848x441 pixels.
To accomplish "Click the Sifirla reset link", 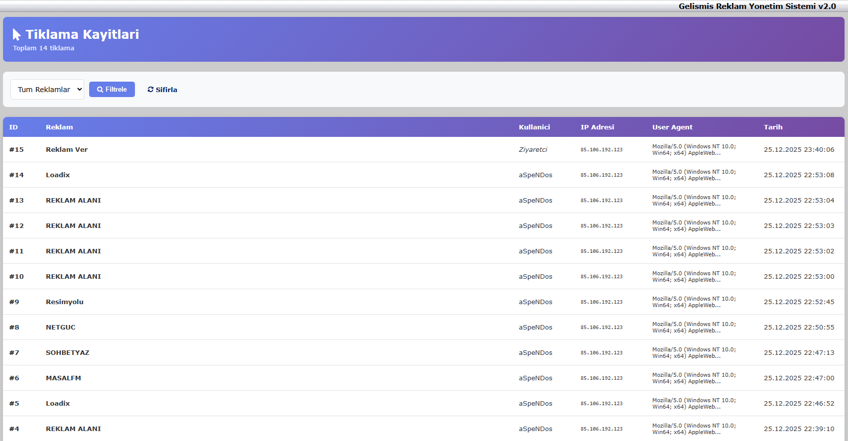I will tap(162, 90).
